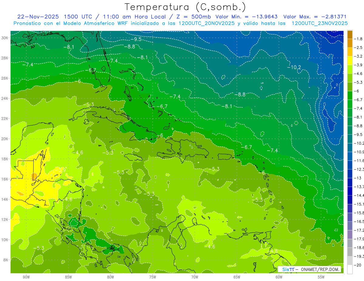Select gray swatch between -18.6 and -19.3
The image size is (364, 281).
pos(350,252)
